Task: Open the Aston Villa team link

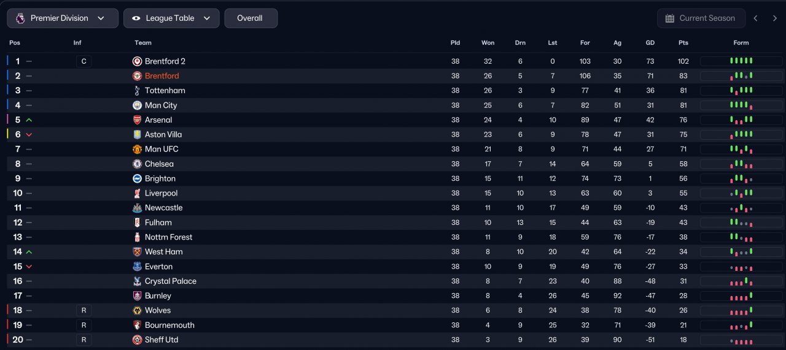Action: [163, 135]
